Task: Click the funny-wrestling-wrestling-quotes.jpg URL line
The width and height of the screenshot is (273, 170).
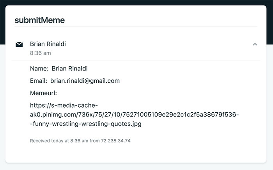Action: [85, 124]
